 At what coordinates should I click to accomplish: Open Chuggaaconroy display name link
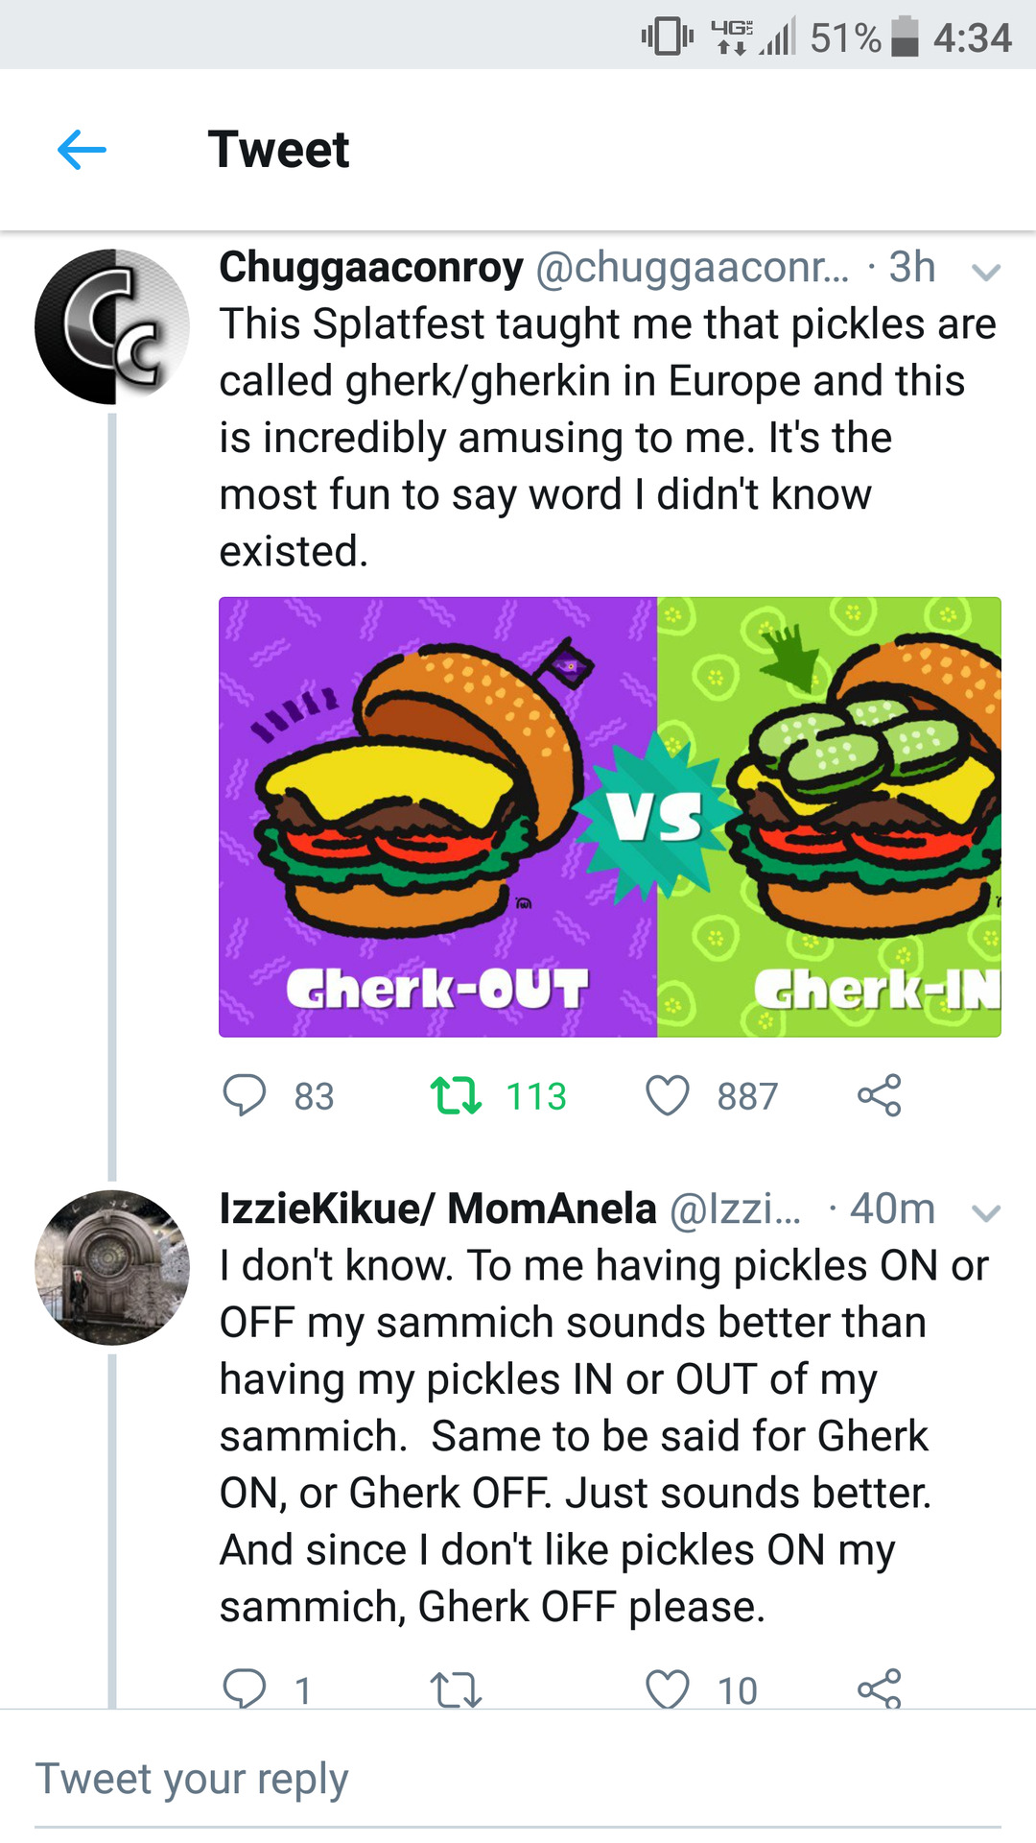[x=371, y=267]
